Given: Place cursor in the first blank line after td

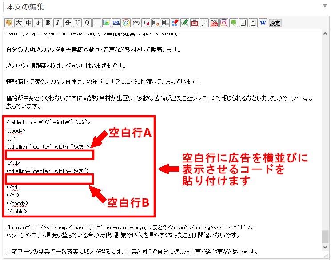Looking at the screenshot, I should 49,154.
